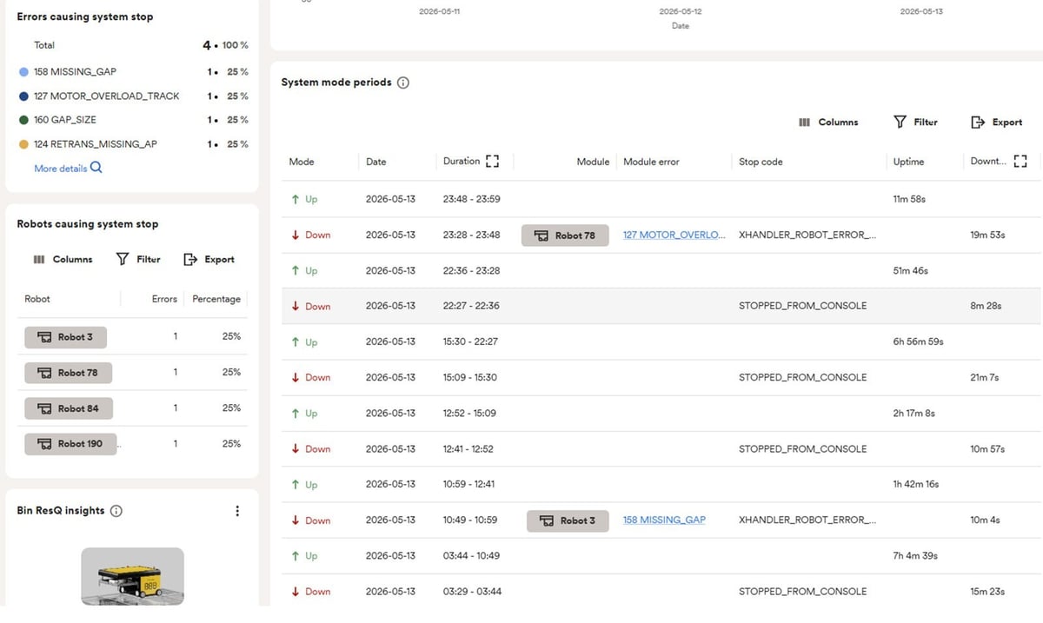Click Export in Robots causing system stop
The height and width of the screenshot is (623, 1043).
click(x=209, y=260)
